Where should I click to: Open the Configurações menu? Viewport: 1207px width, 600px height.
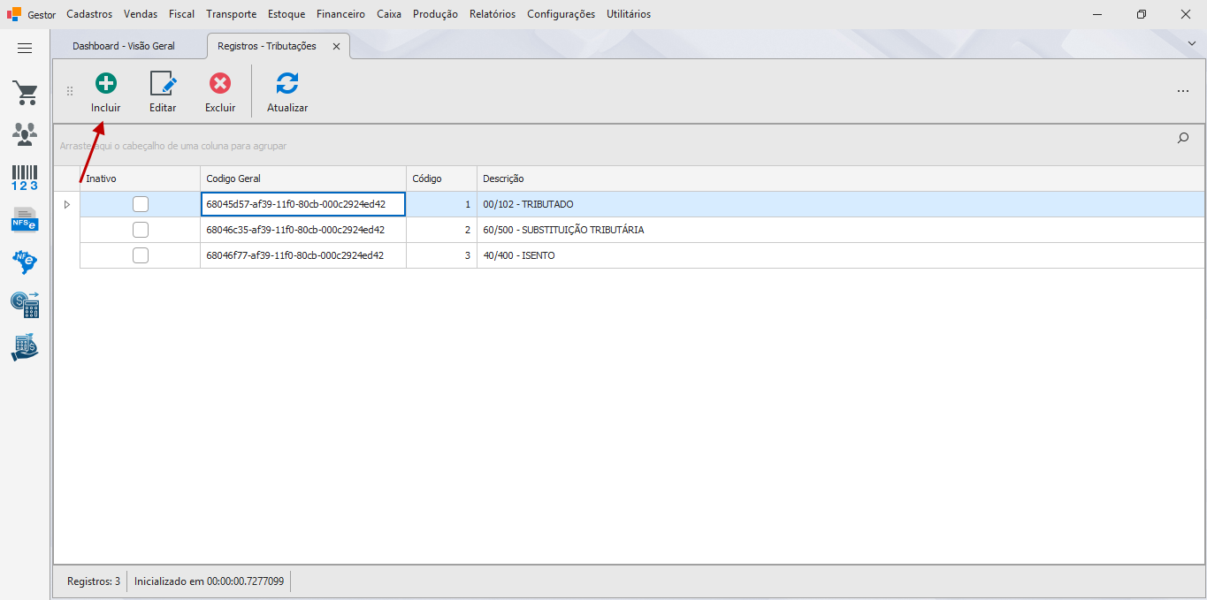pos(561,14)
